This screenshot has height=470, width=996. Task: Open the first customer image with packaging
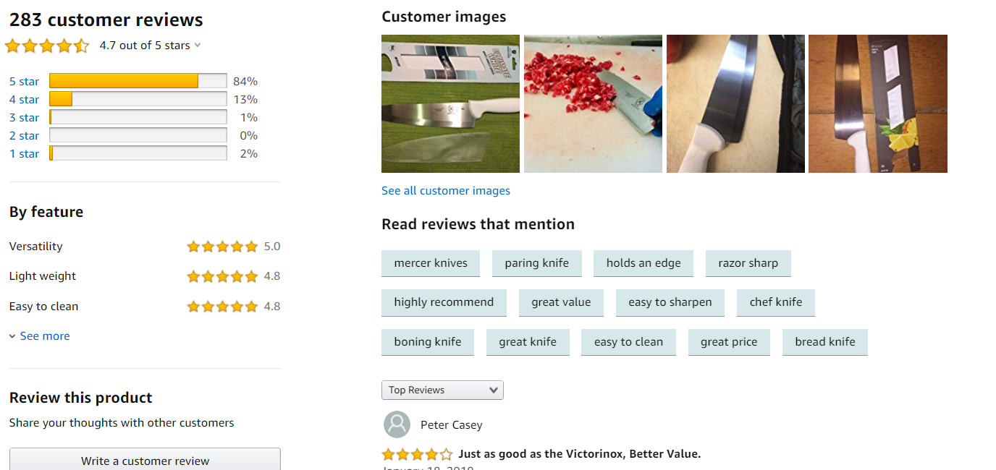(x=450, y=103)
